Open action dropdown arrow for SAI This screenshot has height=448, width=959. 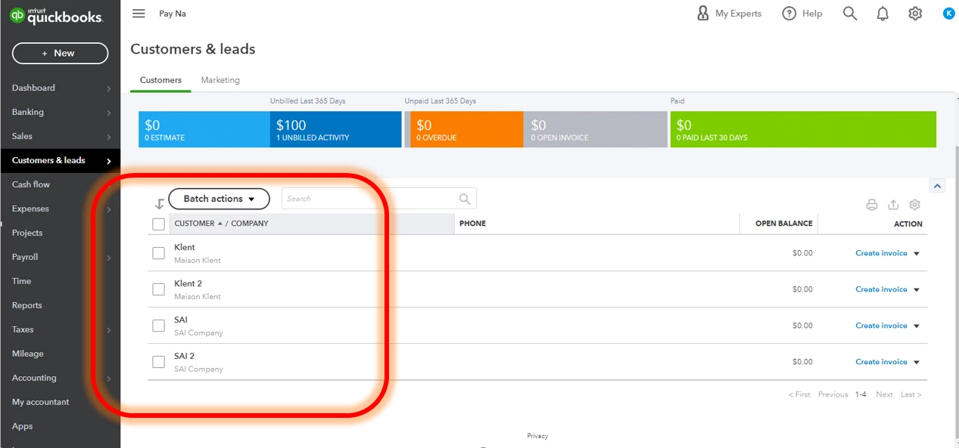(x=917, y=326)
